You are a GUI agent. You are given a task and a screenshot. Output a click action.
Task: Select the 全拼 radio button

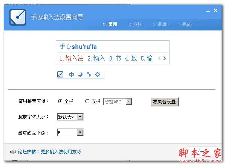click(60, 101)
